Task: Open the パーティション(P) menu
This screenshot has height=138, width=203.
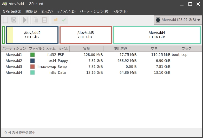Action: coord(94,11)
